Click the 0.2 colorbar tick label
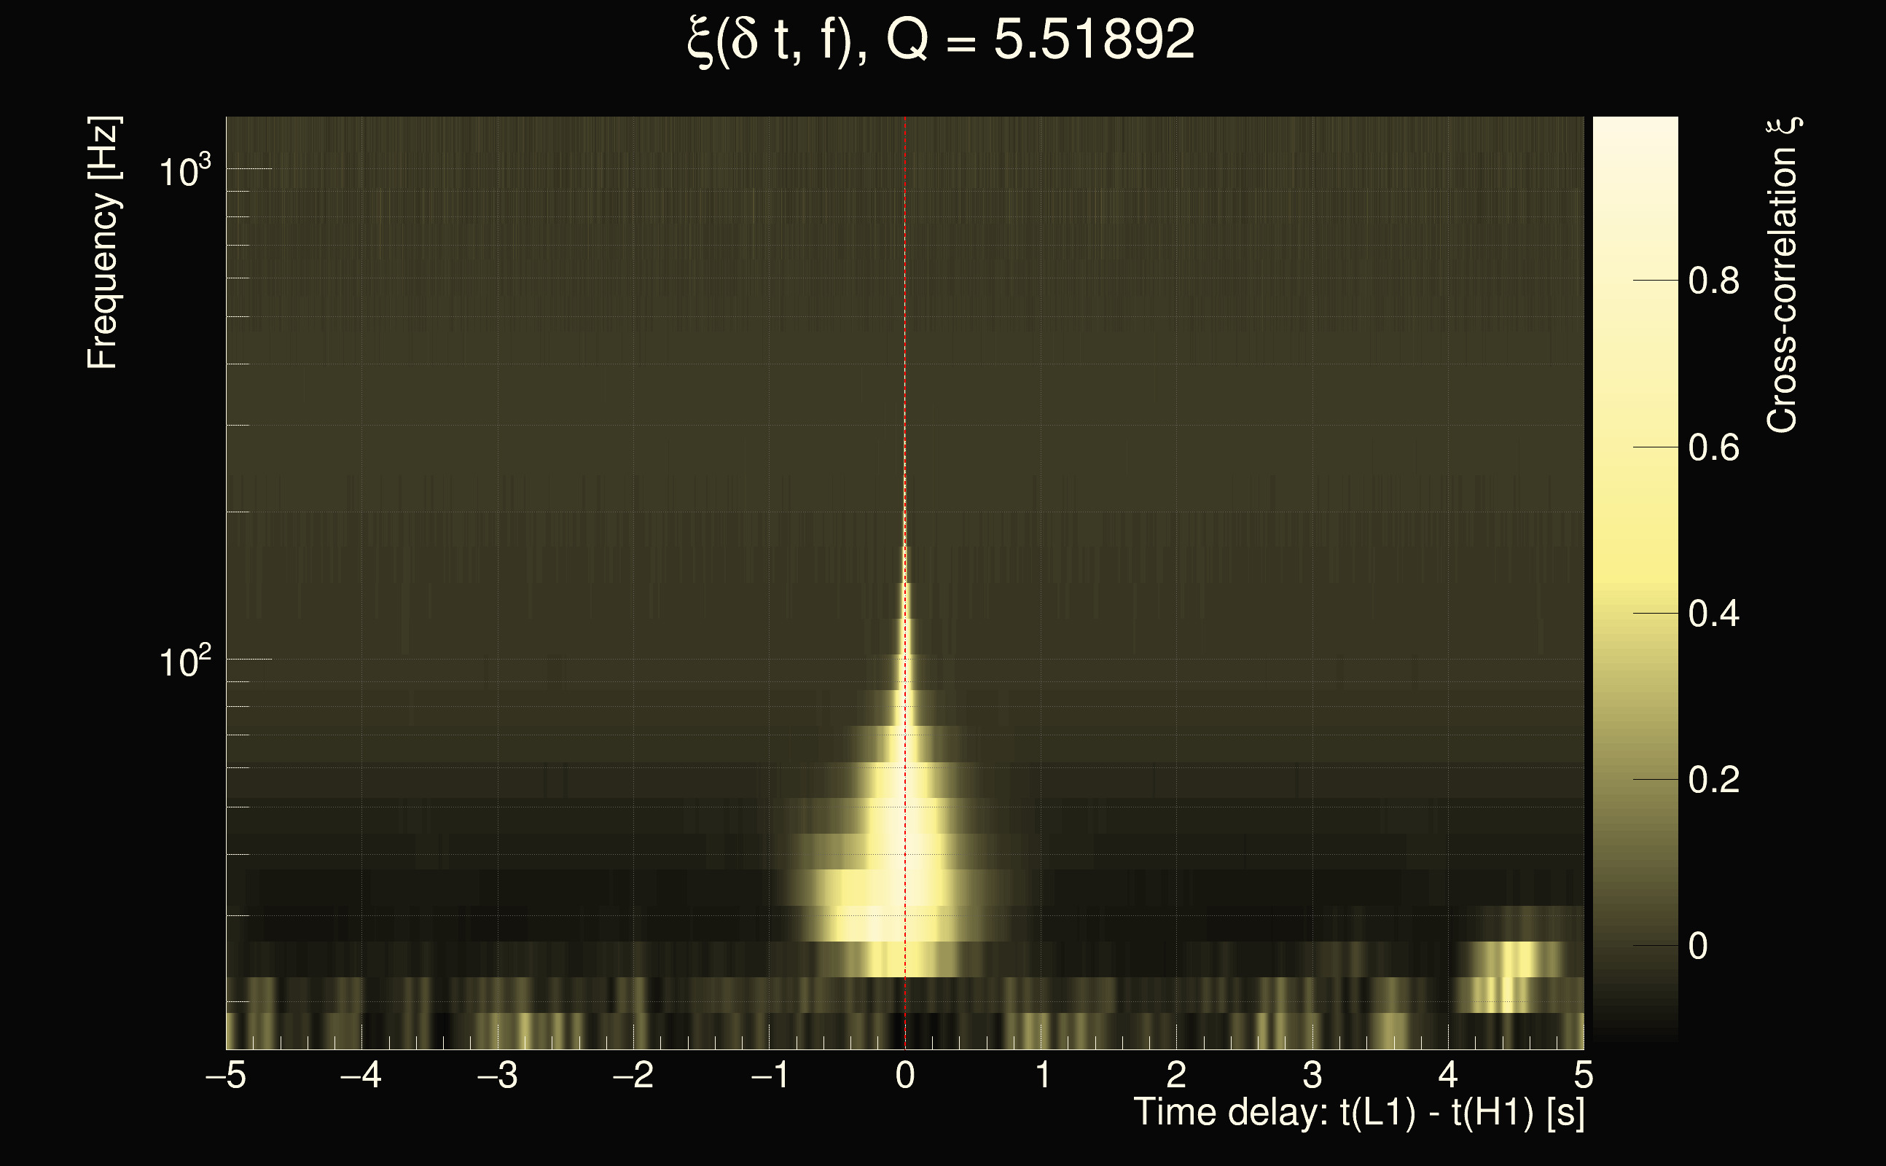The height and width of the screenshot is (1166, 1886). (x=1713, y=780)
